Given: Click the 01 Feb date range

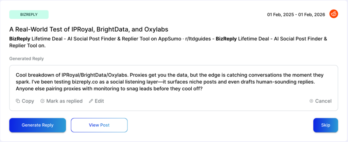Looking at the screenshot, I should (x=296, y=15).
